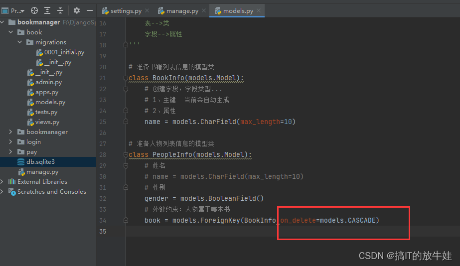The image size is (460, 266).
Task: Click line number 25 in gutter
Action: 103,122
